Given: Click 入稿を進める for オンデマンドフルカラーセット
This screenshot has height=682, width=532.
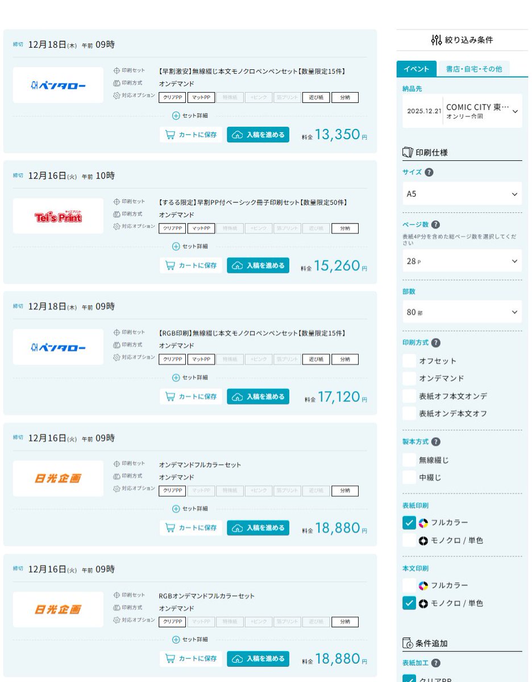Looking at the screenshot, I should point(258,528).
